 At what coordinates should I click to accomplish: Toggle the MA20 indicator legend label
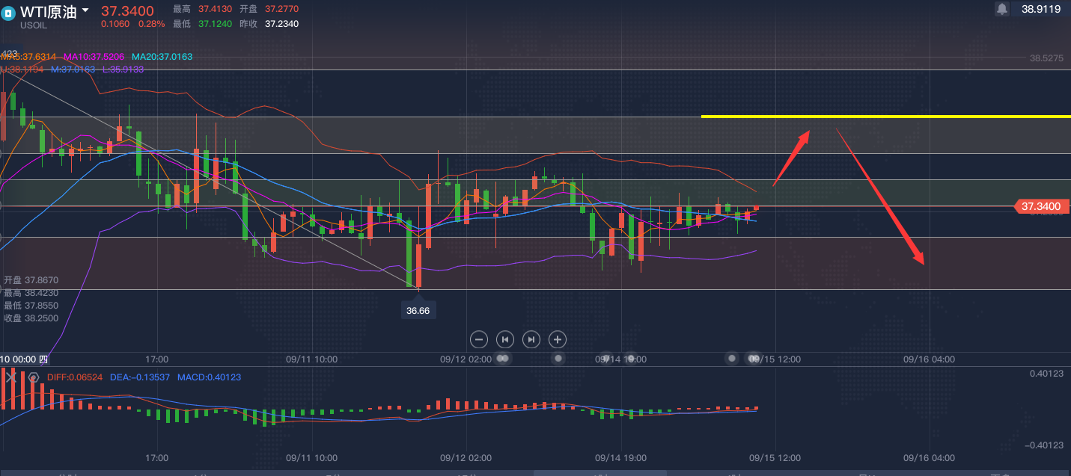(x=162, y=57)
